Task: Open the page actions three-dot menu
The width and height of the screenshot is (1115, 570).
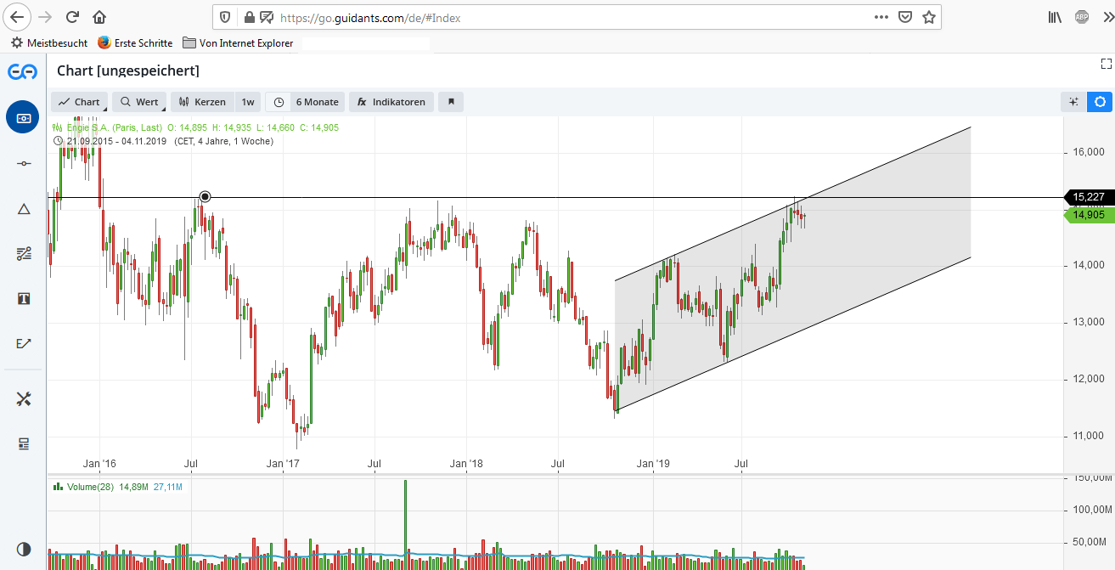Action: [x=881, y=17]
